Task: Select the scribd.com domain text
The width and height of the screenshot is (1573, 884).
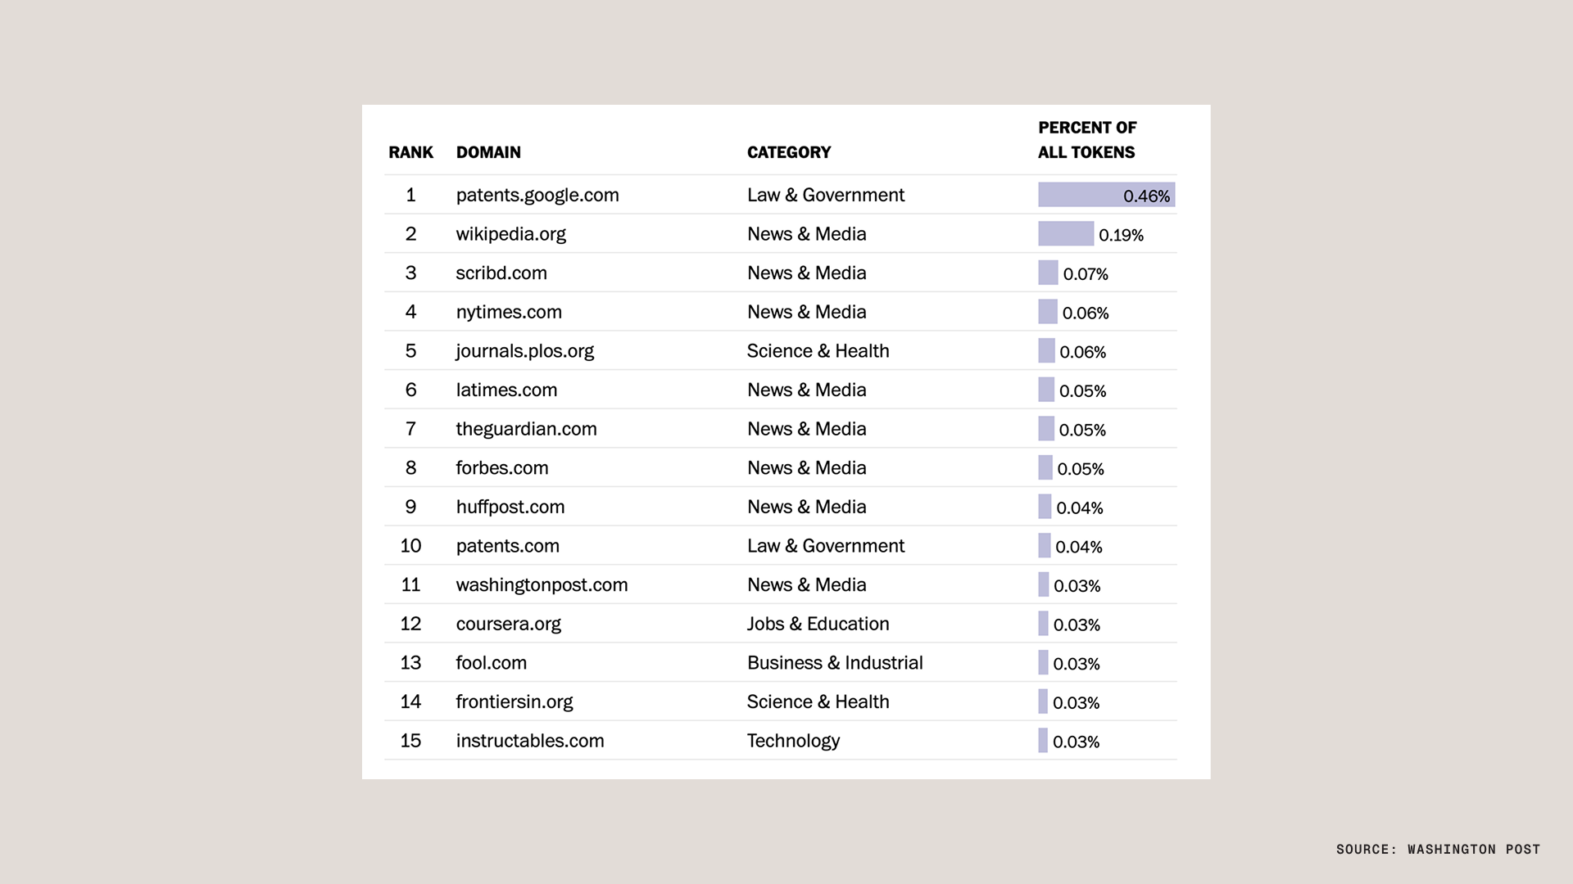Action: 501,273
